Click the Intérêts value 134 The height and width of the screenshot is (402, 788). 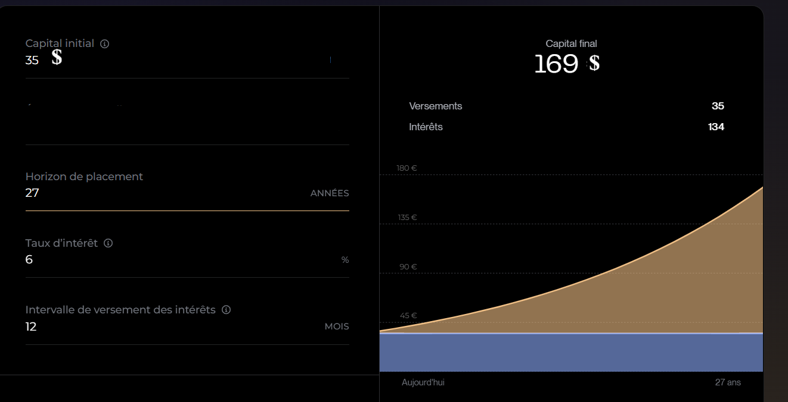click(x=715, y=127)
